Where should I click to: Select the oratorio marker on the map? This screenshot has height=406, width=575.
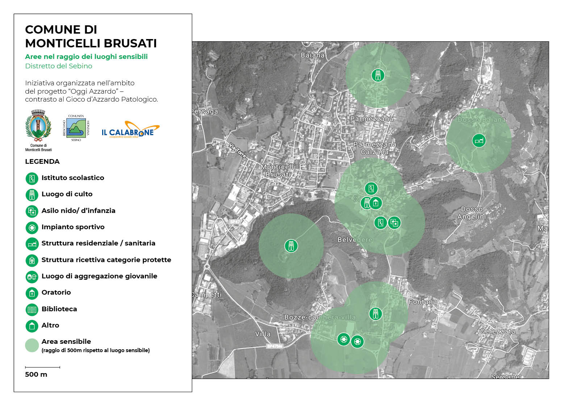click(376, 203)
